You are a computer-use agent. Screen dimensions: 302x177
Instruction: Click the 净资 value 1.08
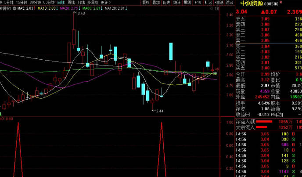click(265, 109)
